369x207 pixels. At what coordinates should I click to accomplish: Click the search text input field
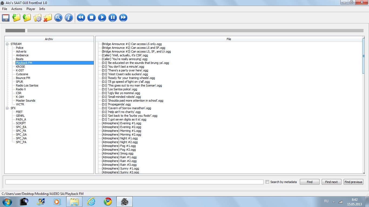134,182
